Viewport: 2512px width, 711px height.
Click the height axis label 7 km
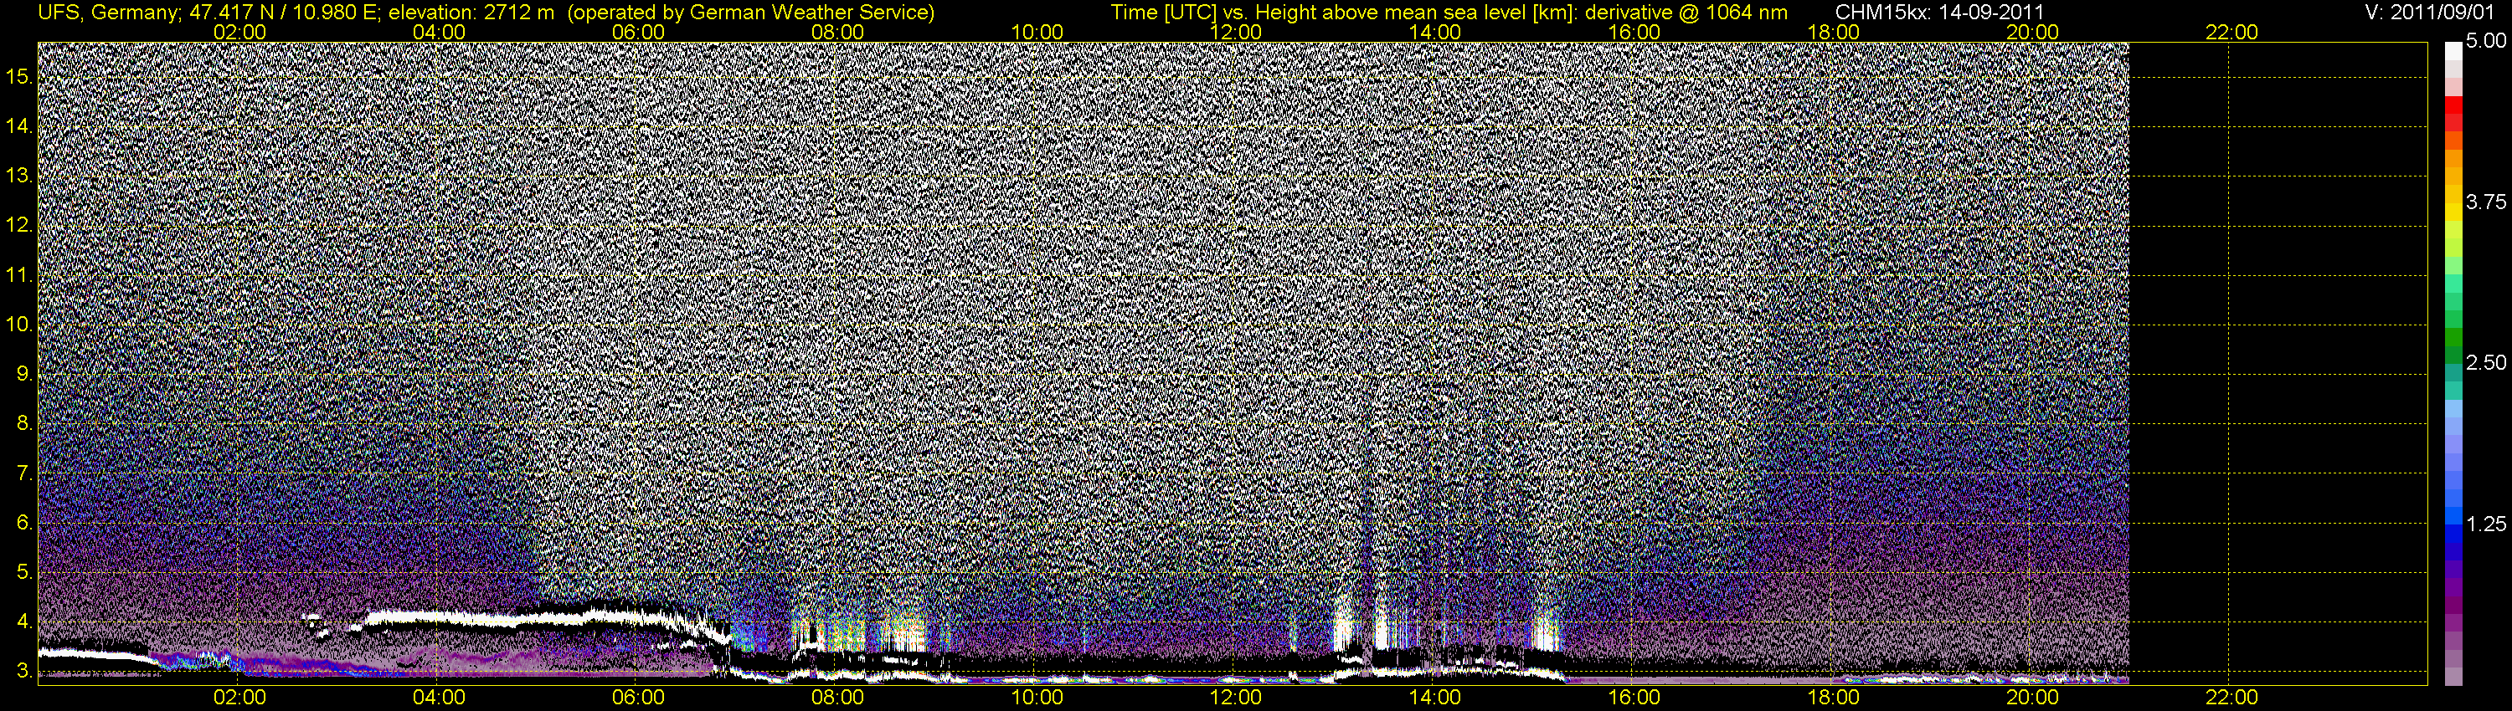coord(24,474)
